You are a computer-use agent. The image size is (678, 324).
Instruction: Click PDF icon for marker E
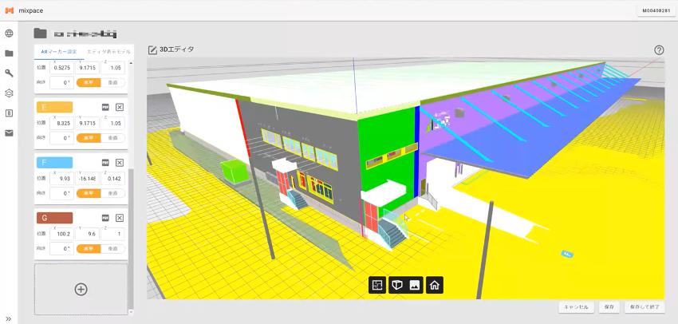(105, 107)
